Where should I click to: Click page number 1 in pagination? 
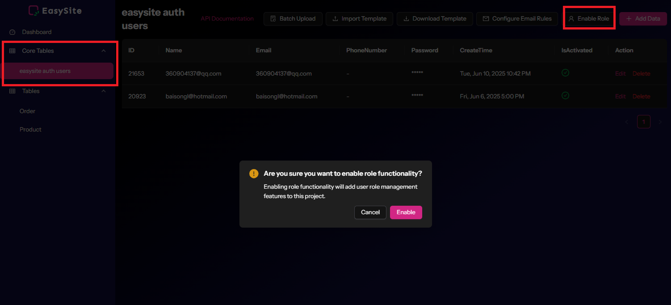pyautogui.click(x=643, y=122)
